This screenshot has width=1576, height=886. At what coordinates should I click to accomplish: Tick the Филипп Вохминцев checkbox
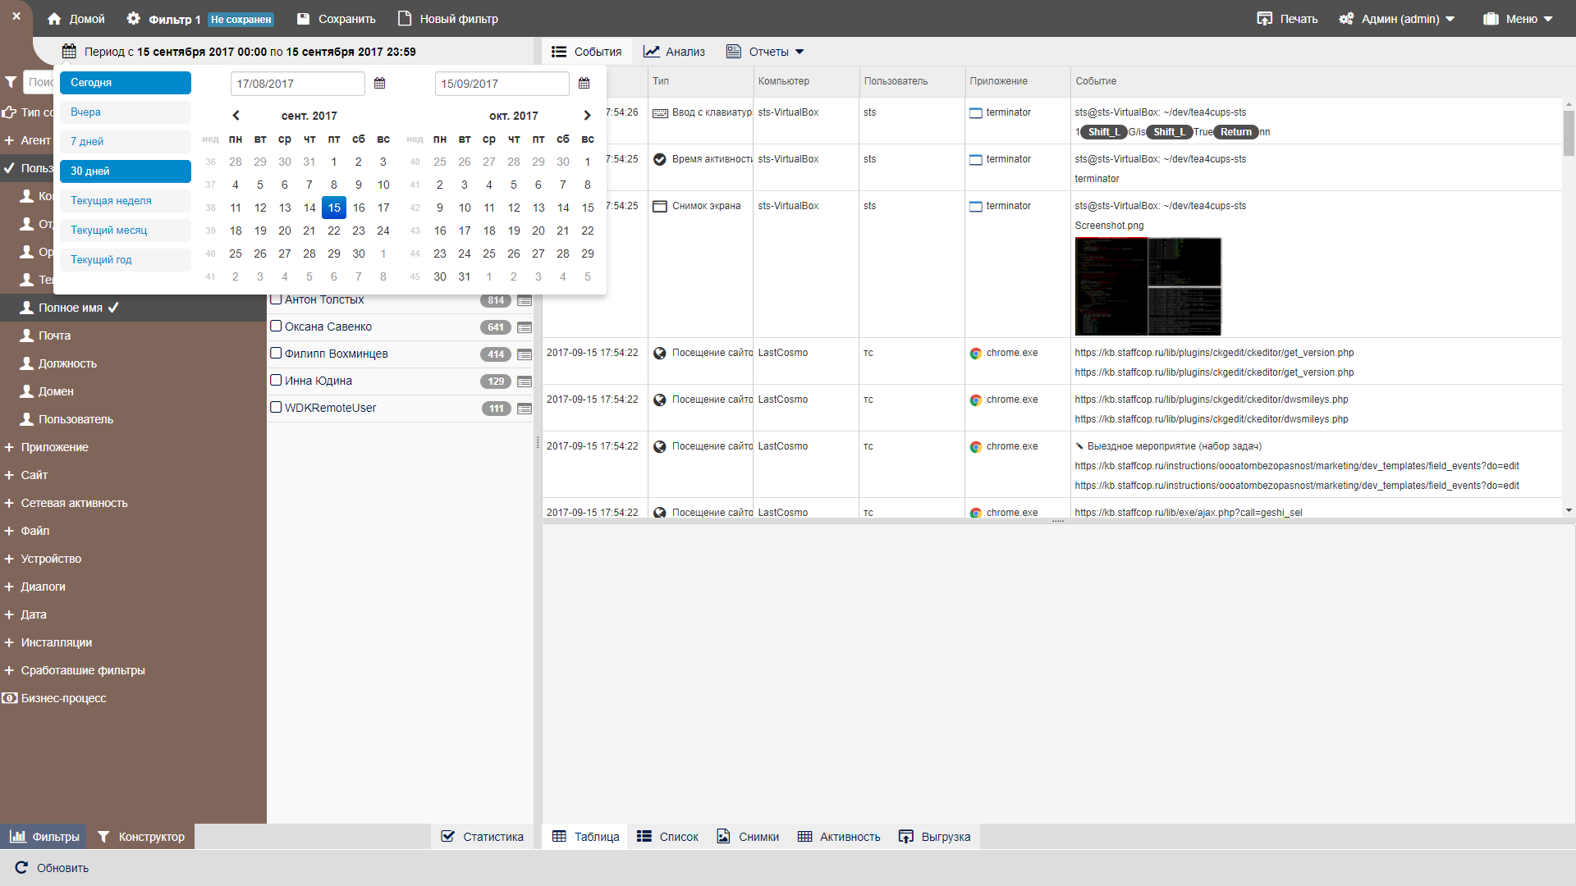(277, 354)
